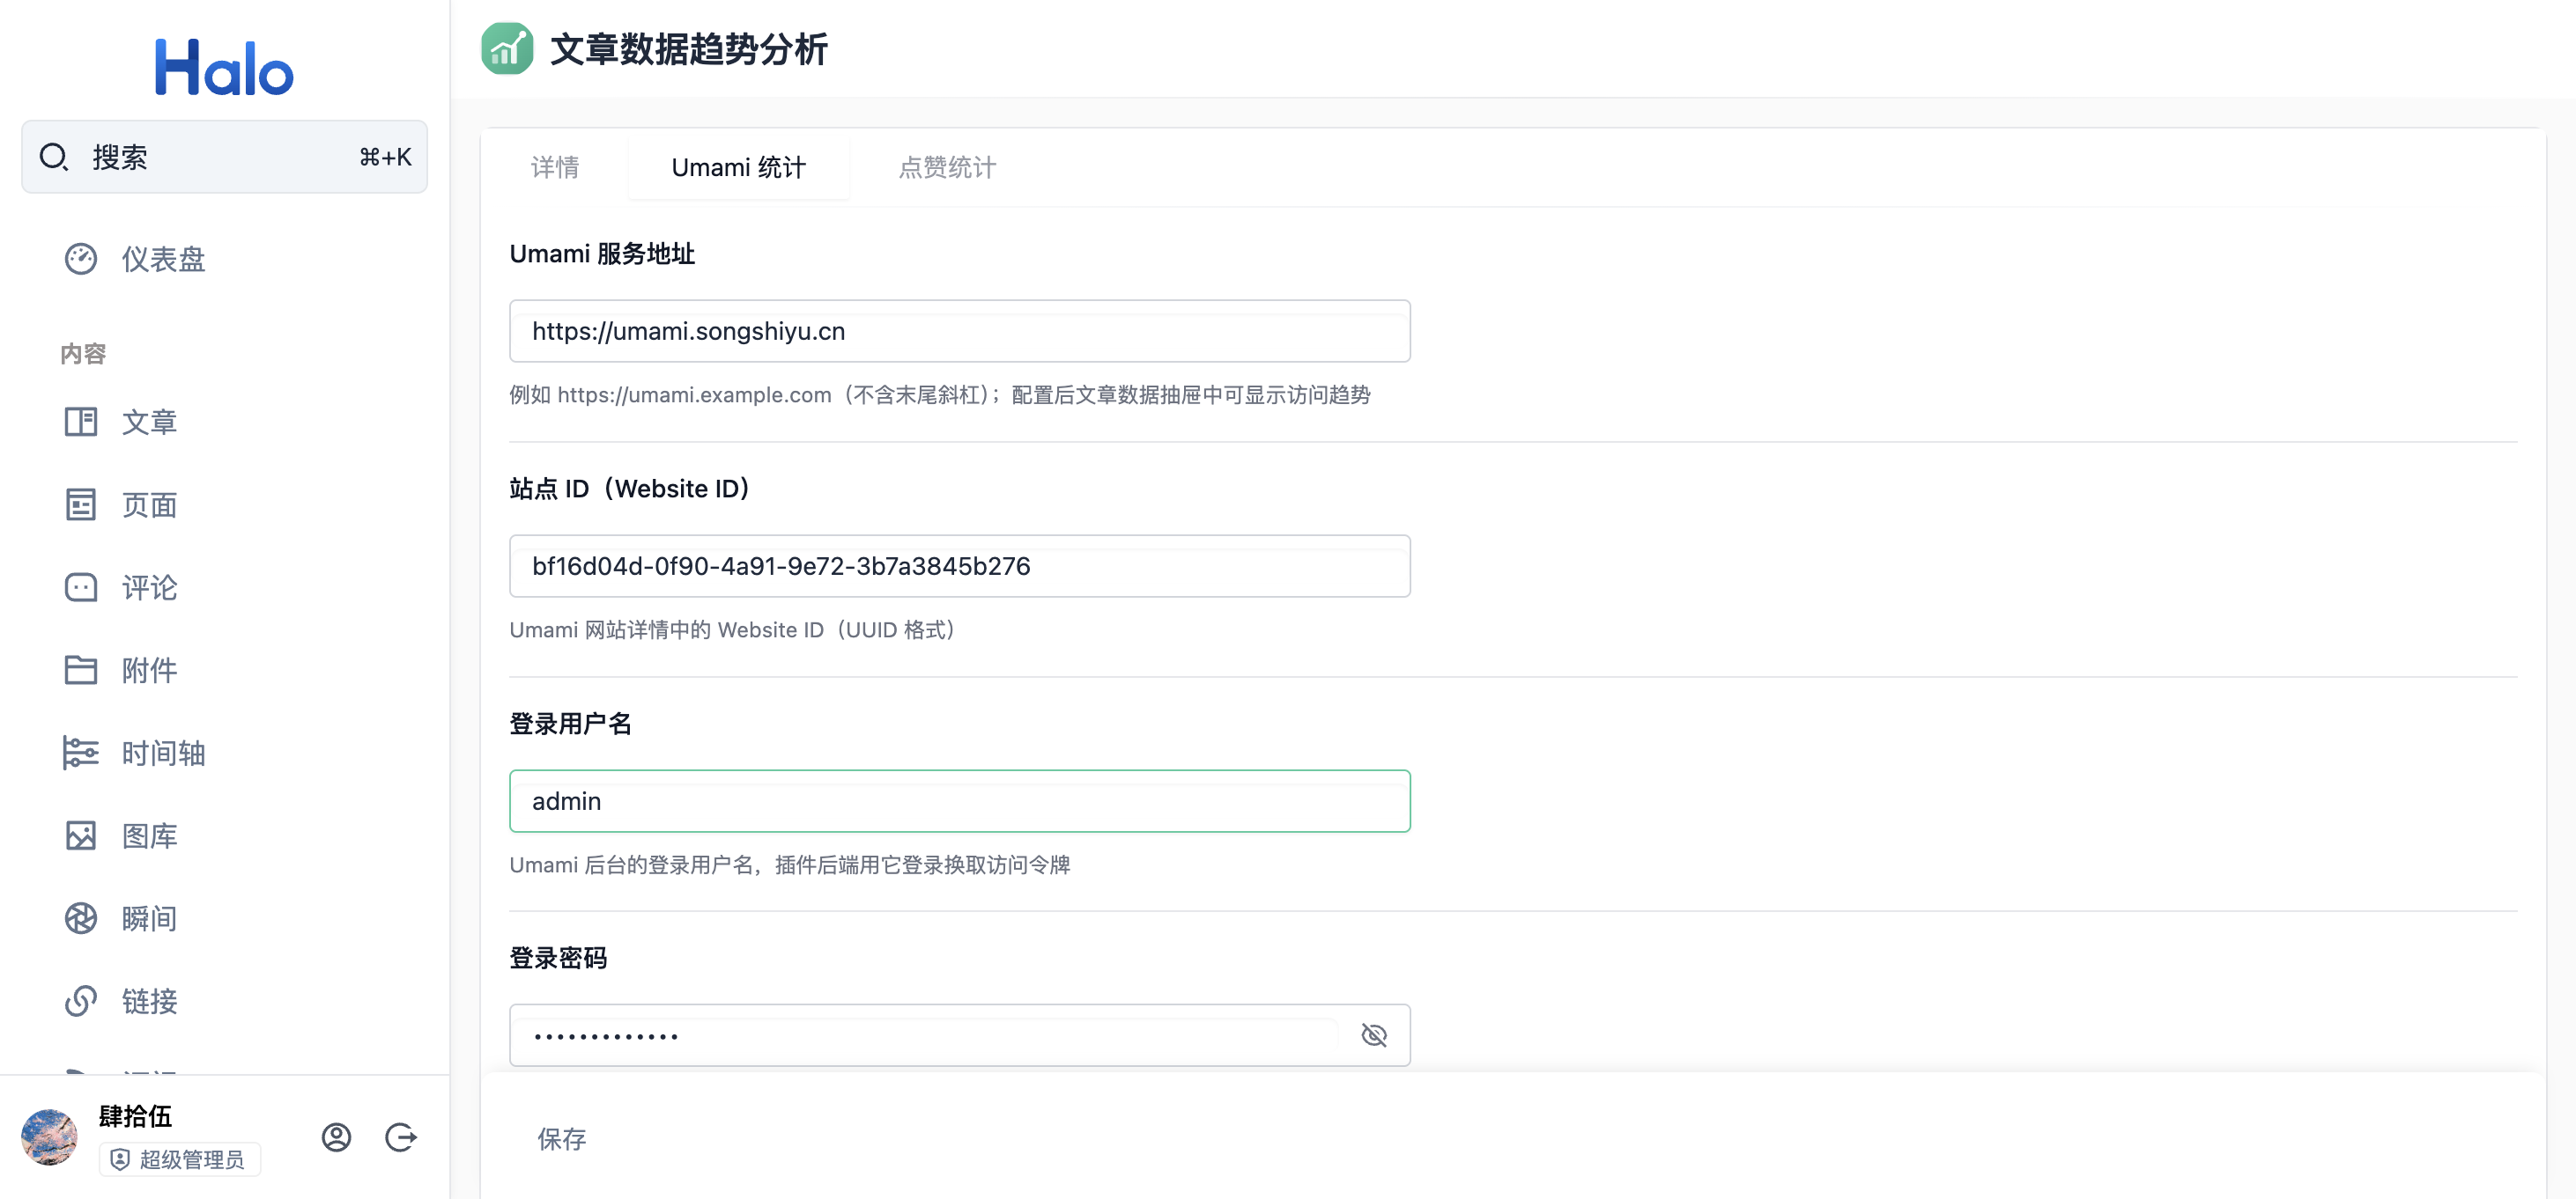Viewport: 2576px width, 1199px height.
Task: Select the Umami 统计 tab
Action: click(739, 167)
